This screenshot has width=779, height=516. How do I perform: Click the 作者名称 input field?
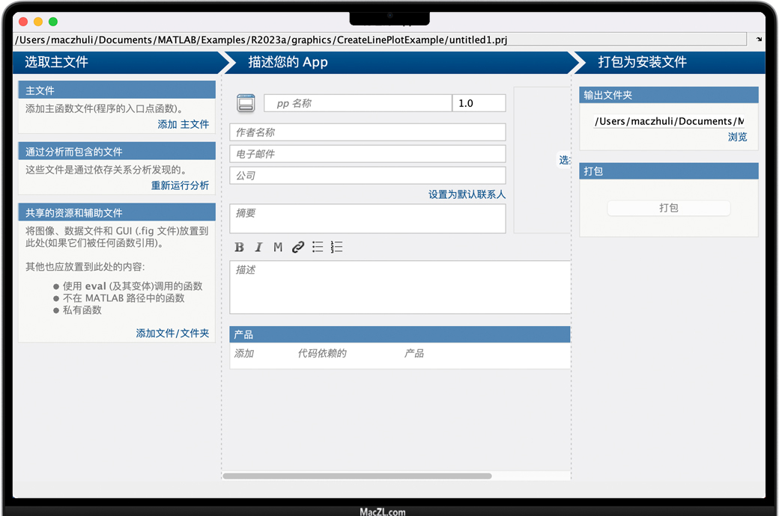click(x=367, y=132)
